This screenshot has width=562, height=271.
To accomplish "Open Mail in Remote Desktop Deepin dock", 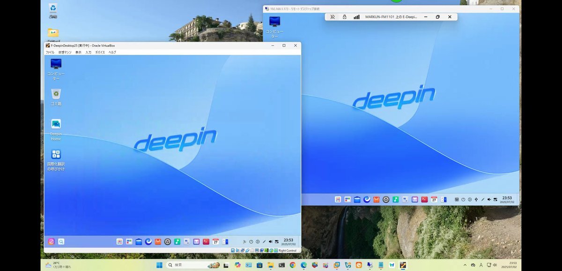I will [415, 199].
